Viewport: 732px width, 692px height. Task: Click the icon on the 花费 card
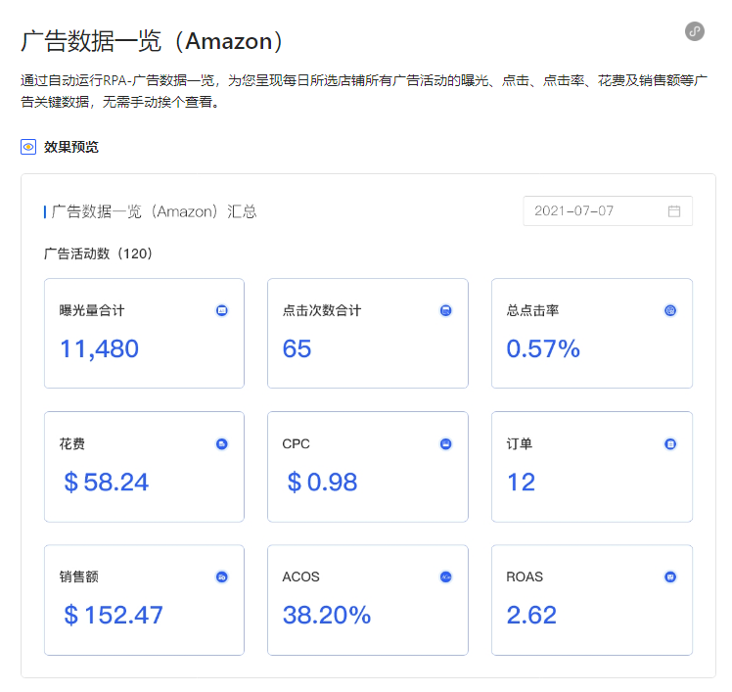222,444
